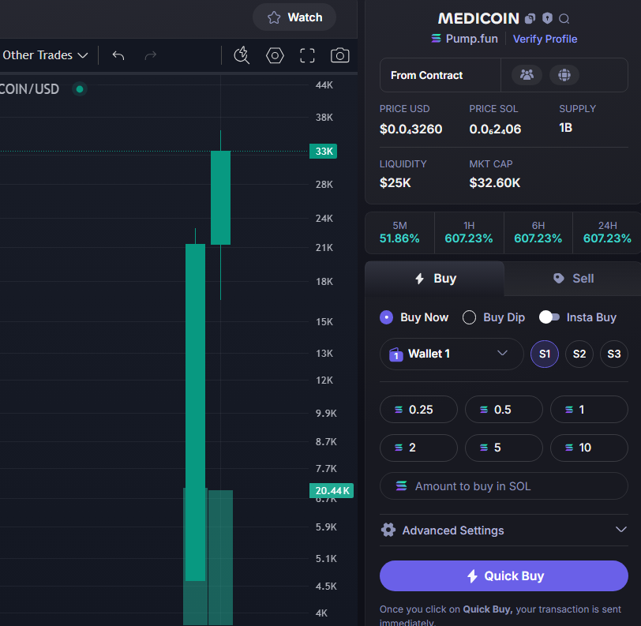641x626 pixels.
Task: Click the LIQUIDITY value $25K
Action: point(395,182)
